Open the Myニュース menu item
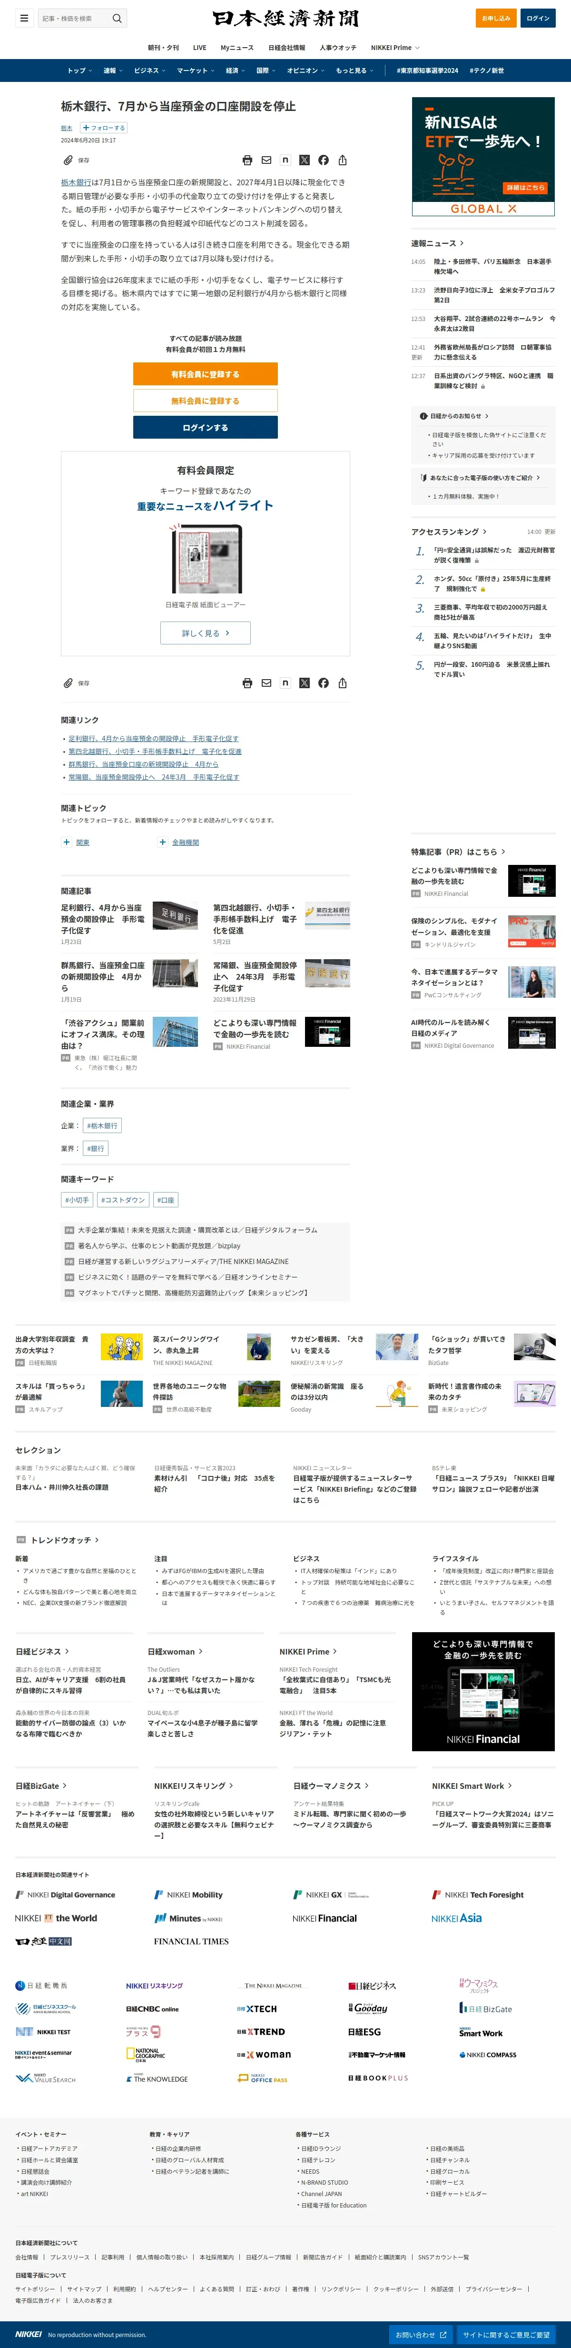Image resolution: width=571 pixels, height=2348 pixels. coord(237,48)
